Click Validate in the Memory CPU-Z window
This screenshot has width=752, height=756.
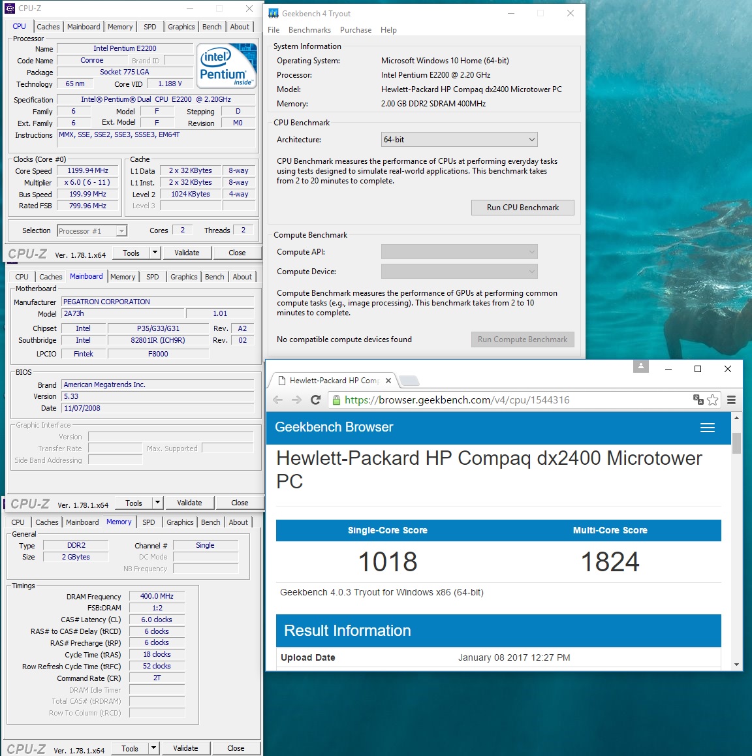[185, 748]
